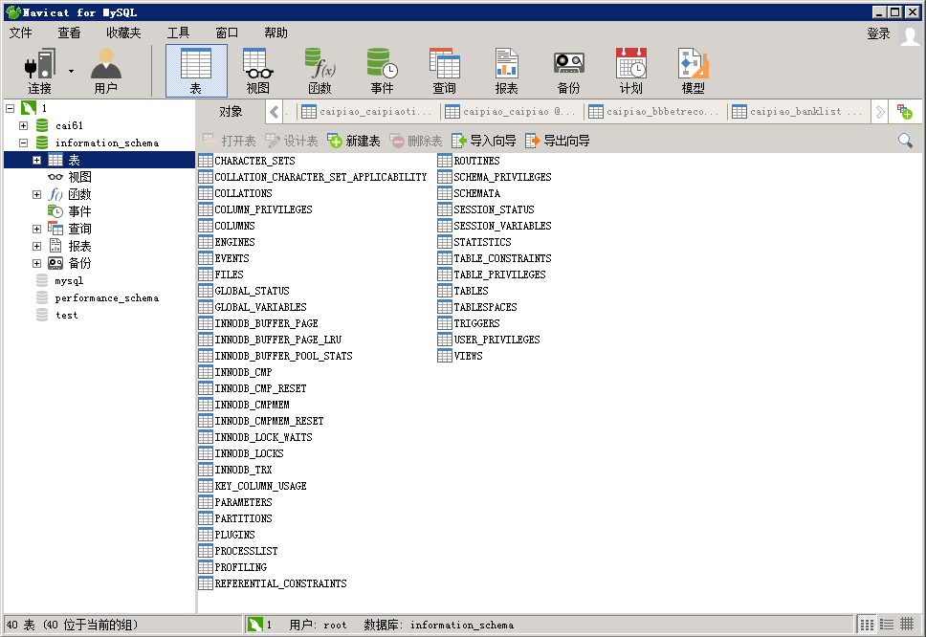Screen dimensions: 926x637
Task: Open the 工具 (Tools) menu
Action: [x=178, y=33]
